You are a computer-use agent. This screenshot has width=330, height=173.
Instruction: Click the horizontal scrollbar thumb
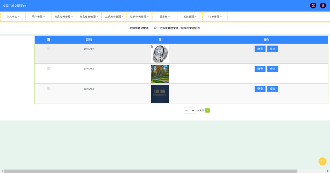coord(150,171)
